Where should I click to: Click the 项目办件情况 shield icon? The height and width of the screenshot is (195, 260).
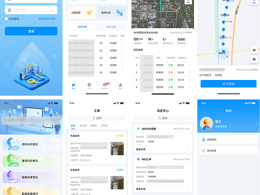12,143
